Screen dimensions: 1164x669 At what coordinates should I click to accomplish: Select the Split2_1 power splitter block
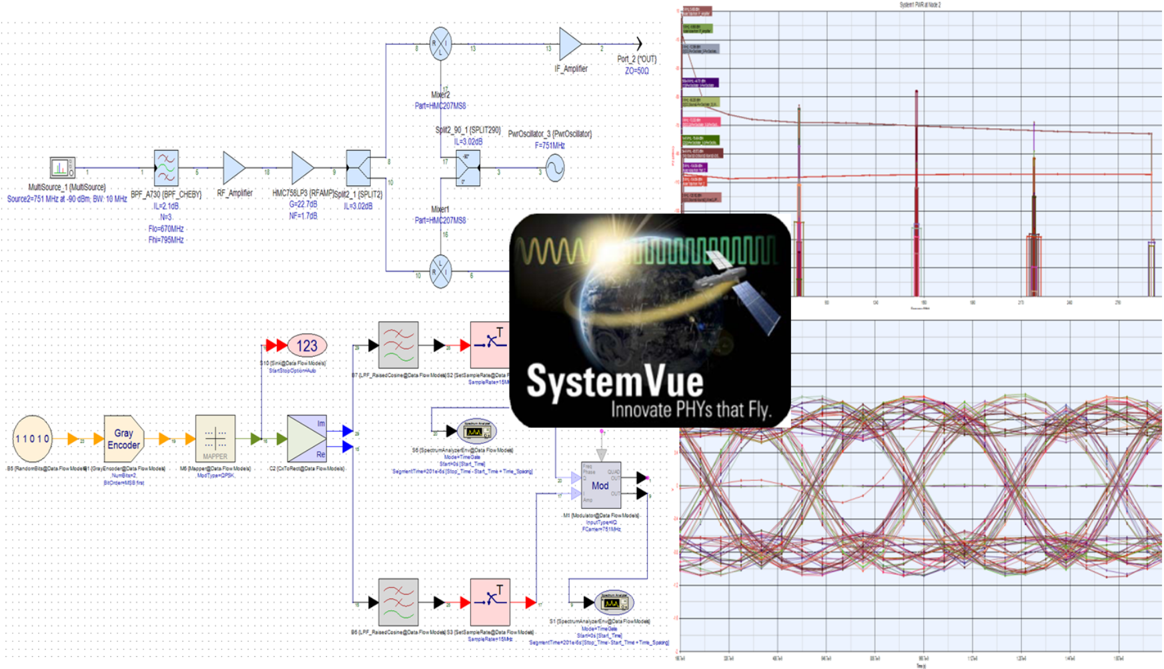pos(358,167)
